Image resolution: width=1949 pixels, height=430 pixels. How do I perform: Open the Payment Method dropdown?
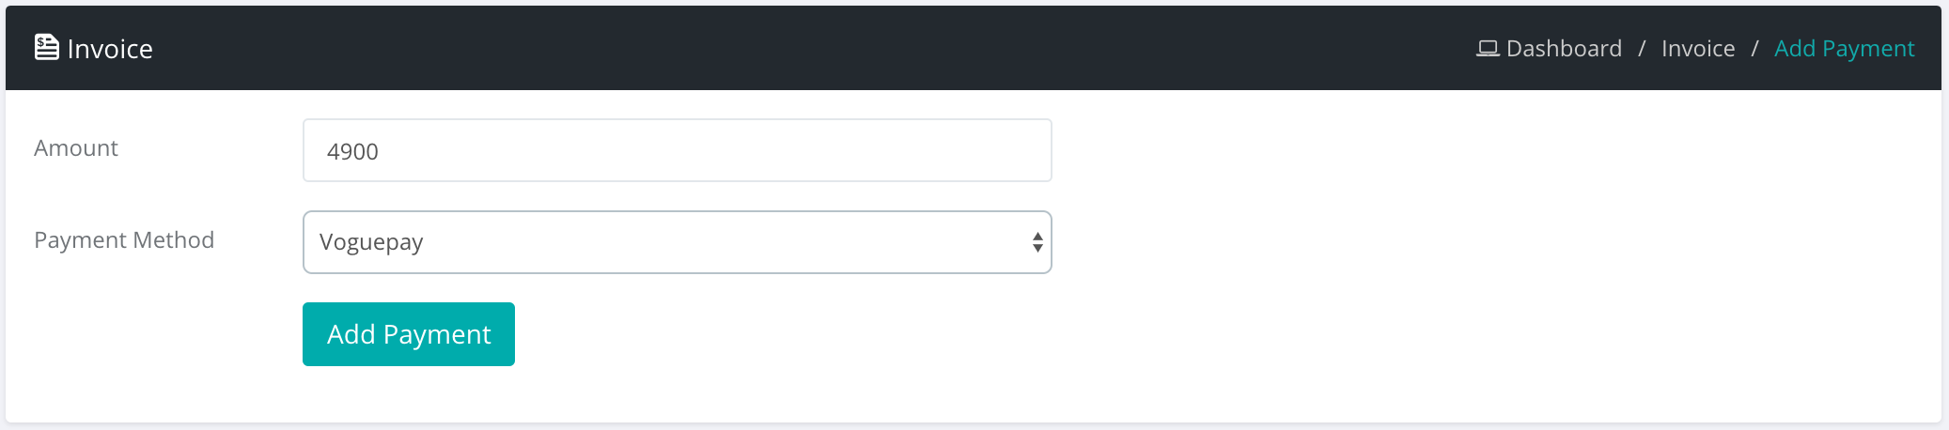point(677,242)
